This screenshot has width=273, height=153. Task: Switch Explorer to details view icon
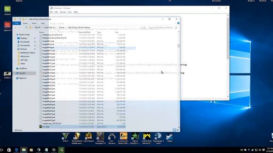(x=174, y=130)
